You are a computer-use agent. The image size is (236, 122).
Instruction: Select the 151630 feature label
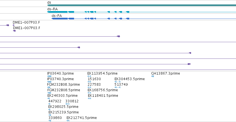(x=94, y=79)
